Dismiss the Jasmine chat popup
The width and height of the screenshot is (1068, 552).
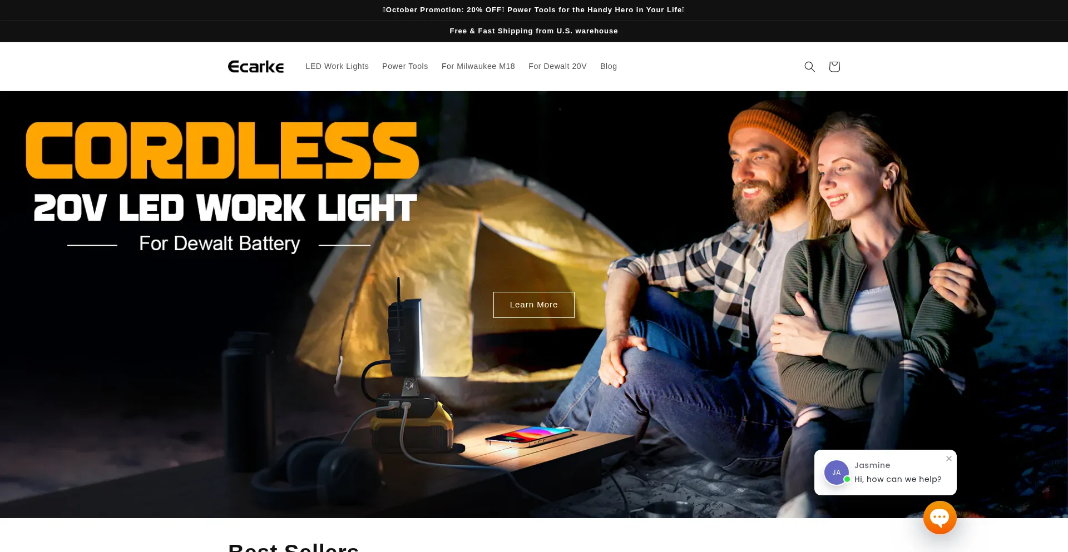(x=949, y=459)
